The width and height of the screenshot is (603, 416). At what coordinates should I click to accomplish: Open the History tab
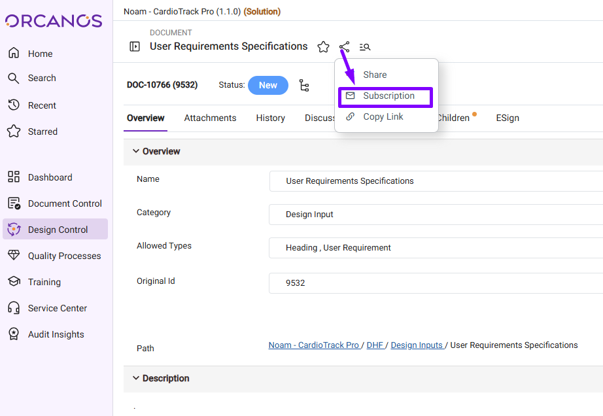click(x=270, y=118)
